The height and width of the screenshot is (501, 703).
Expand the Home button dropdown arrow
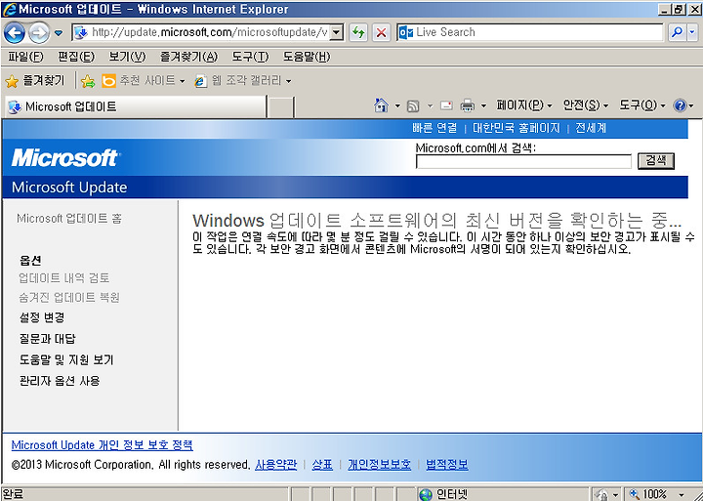click(x=397, y=106)
